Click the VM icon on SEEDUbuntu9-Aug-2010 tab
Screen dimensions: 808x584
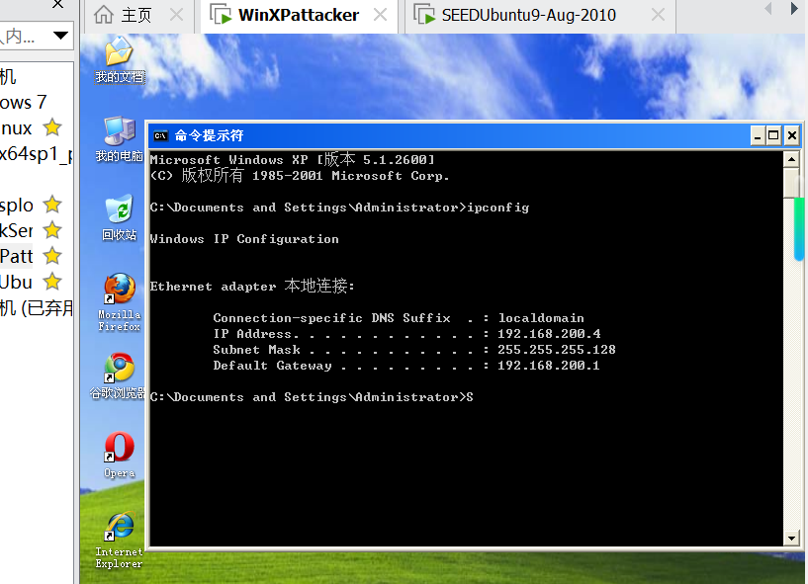(424, 15)
